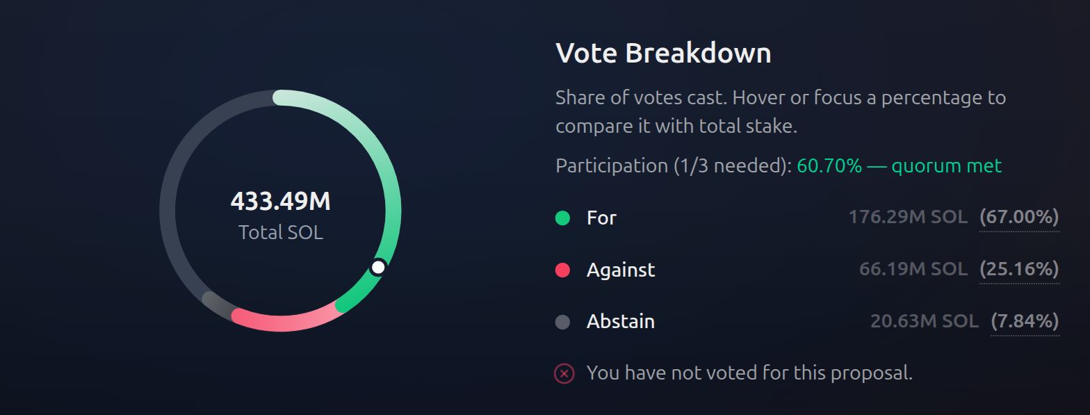Click the 176.29M SOL amount
Image resolution: width=1090 pixels, height=415 pixels.
point(908,218)
